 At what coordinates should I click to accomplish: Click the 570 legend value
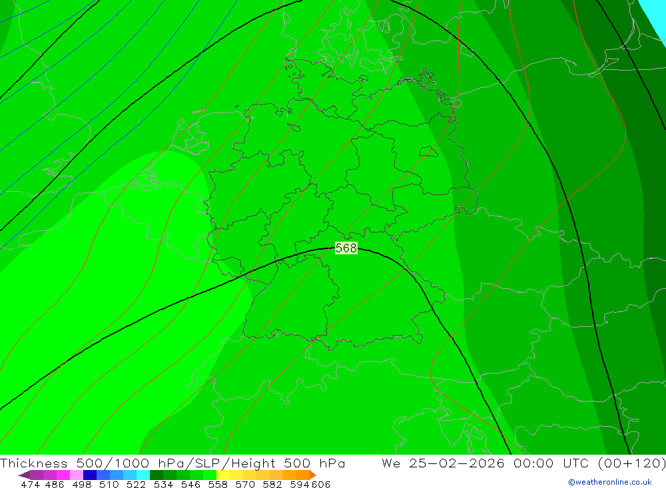(x=245, y=484)
